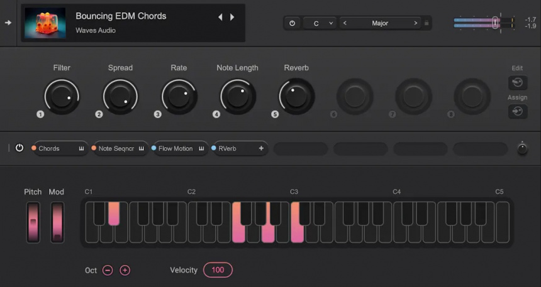
Task: Click the highlighted black key near C1
Action: 114,214
